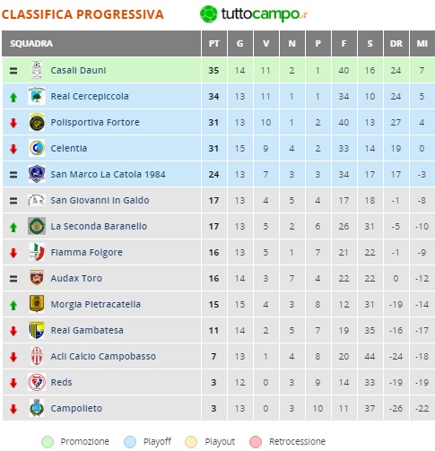Click the Fiamma Folgore tricolor badge
The width and height of the screenshot is (435, 451).
click(37, 252)
